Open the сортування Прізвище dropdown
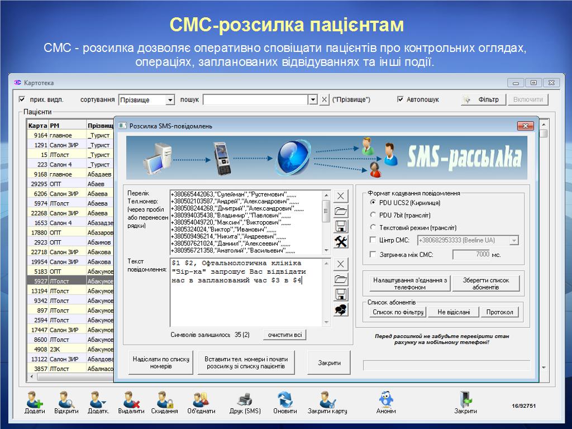 click(170, 100)
